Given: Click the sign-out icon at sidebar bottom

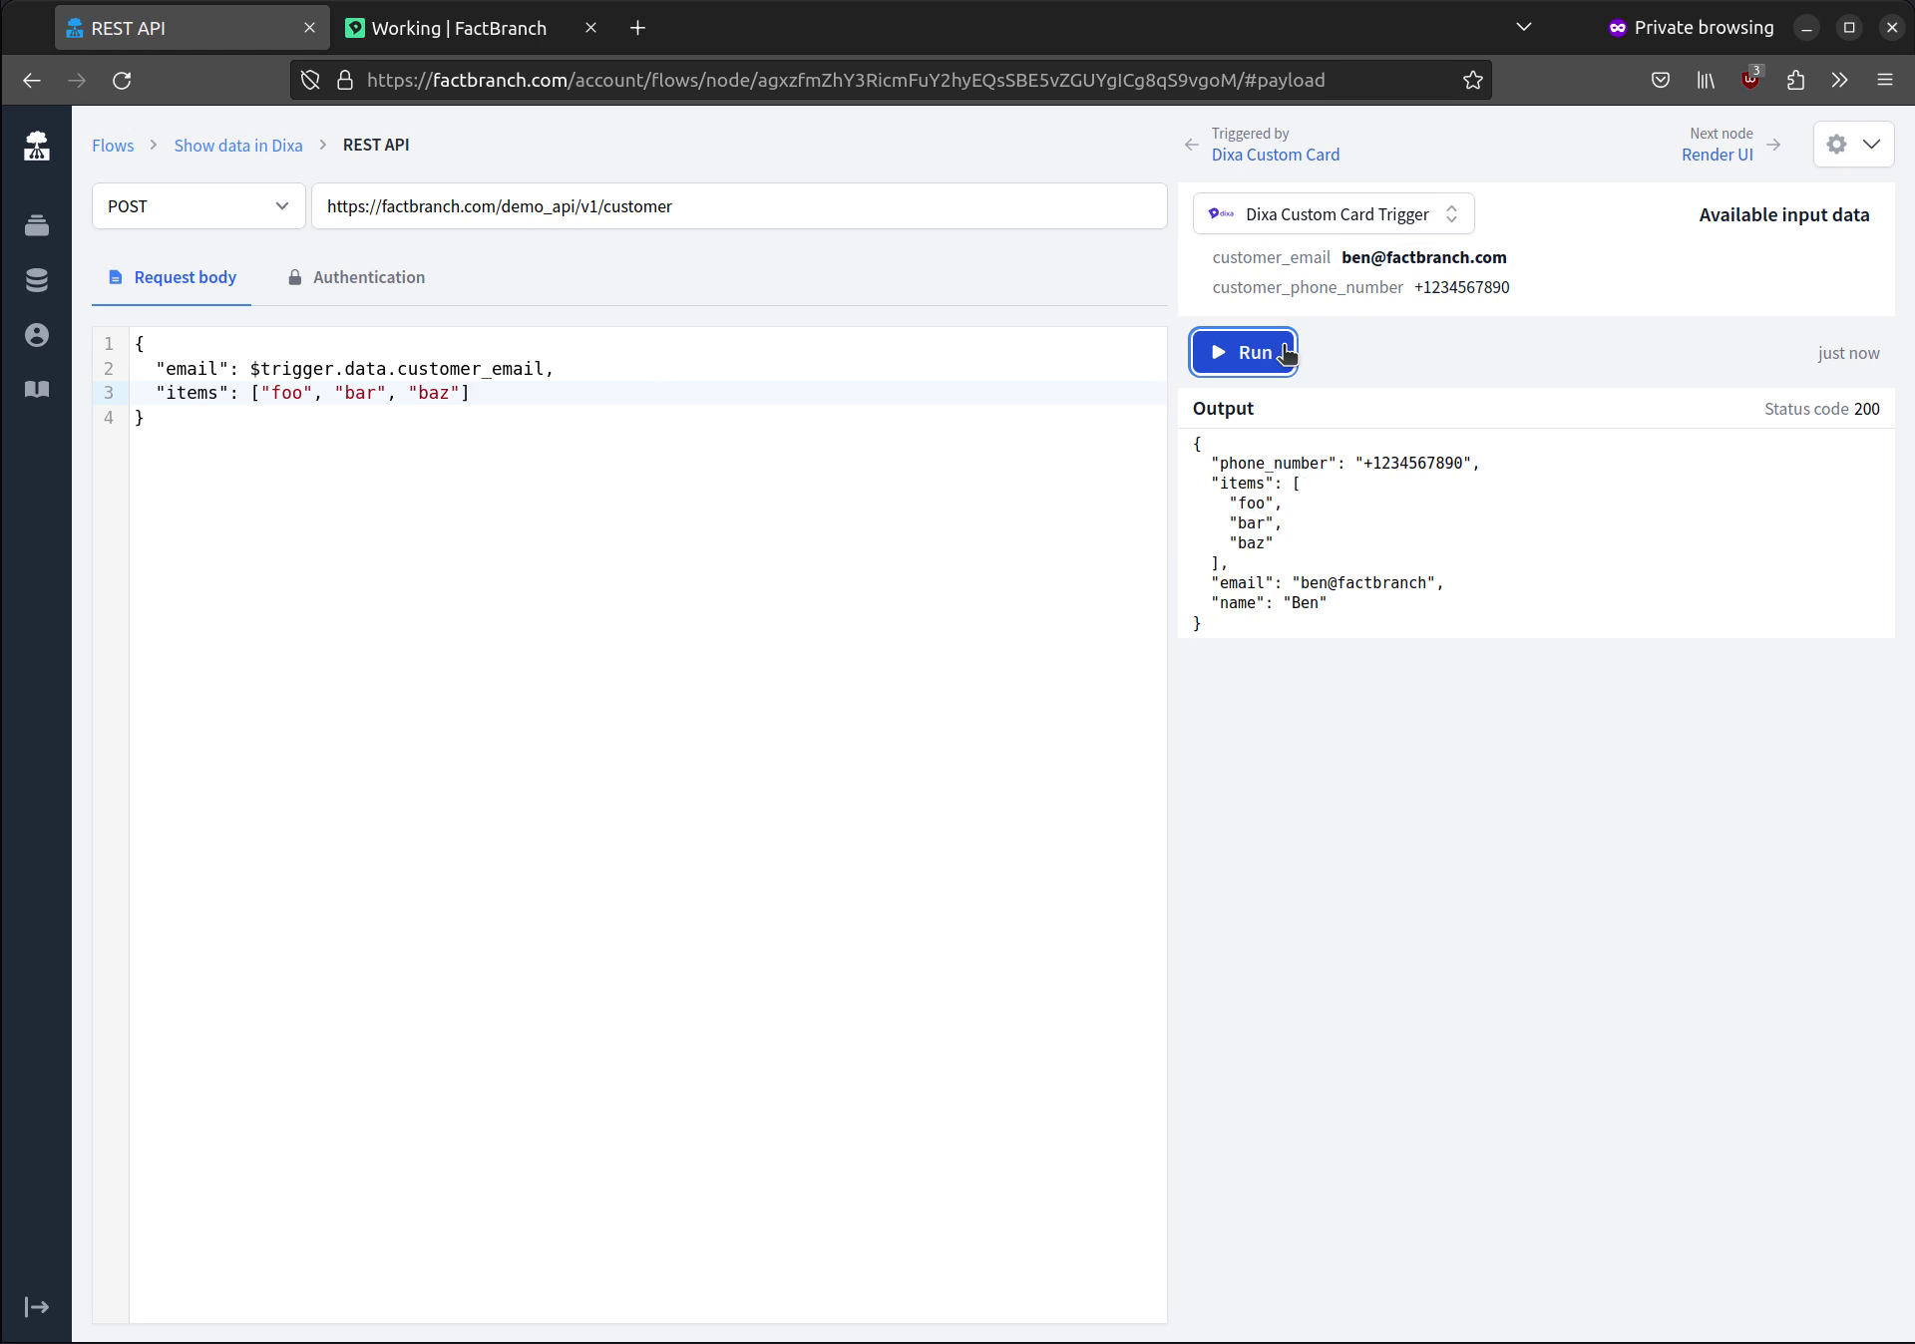Looking at the screenshot, I should tap(37, 1307).
